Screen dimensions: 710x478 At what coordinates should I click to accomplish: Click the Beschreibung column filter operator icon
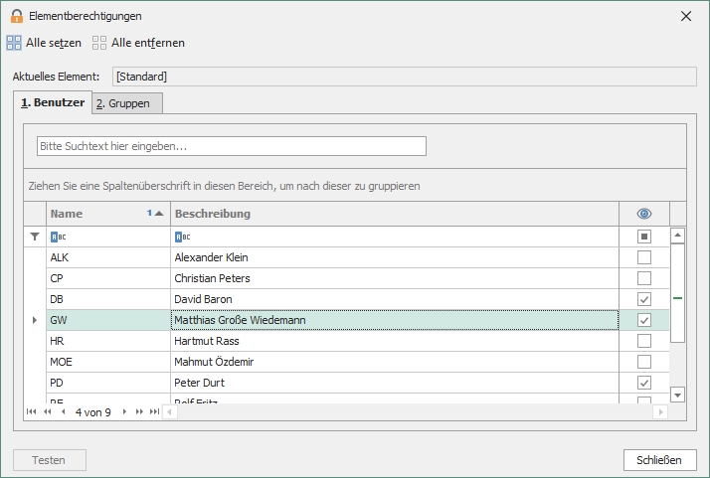180,237
